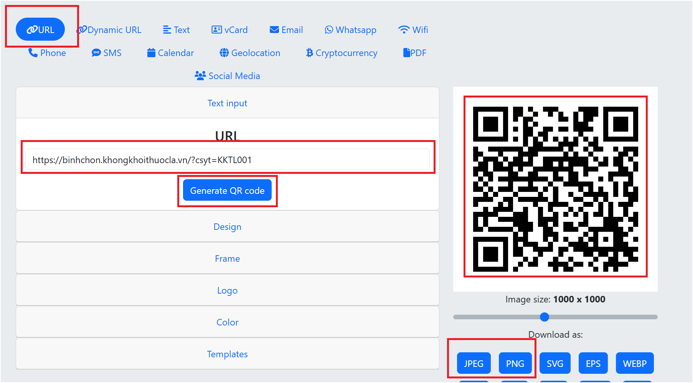Click the chain link icon in URL pill
Screen dimensions: 693x383
click(32, 30)
